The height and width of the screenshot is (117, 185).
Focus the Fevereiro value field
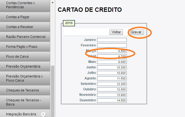112,45
